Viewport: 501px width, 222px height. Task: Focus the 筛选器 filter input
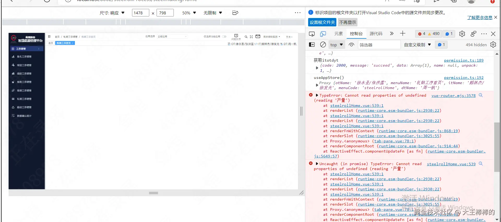(x=379, y=45)
